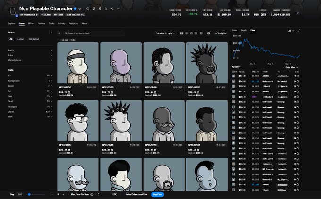Click the collection avatar image
Viewport: 321px width, 199px height.
(13, 11)
